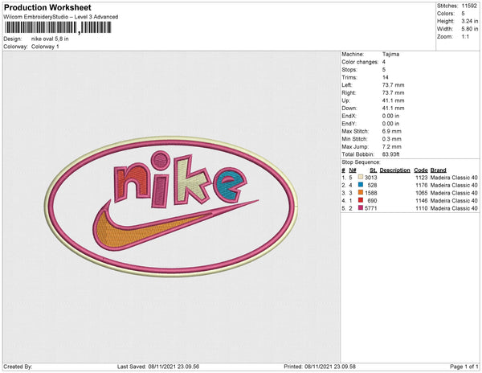Click the barcode under the worksheet title
Viewport: 482px width, 373px height.
tap(58, 27)
